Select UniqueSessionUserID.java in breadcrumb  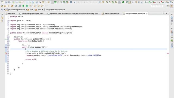[x=55, y=10]
